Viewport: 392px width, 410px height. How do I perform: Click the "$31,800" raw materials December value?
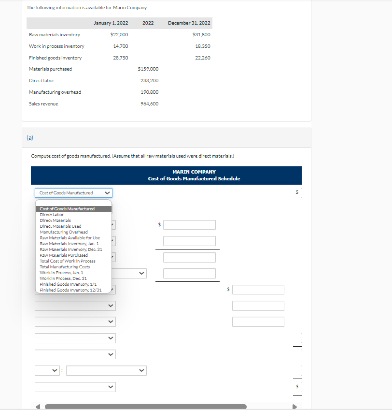tap(201, 34)
